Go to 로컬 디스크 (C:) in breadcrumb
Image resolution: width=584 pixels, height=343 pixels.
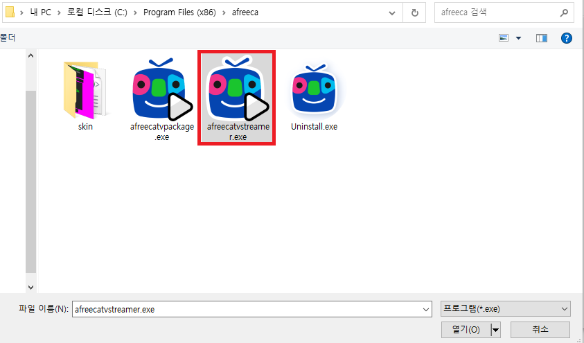click(97, 12)
